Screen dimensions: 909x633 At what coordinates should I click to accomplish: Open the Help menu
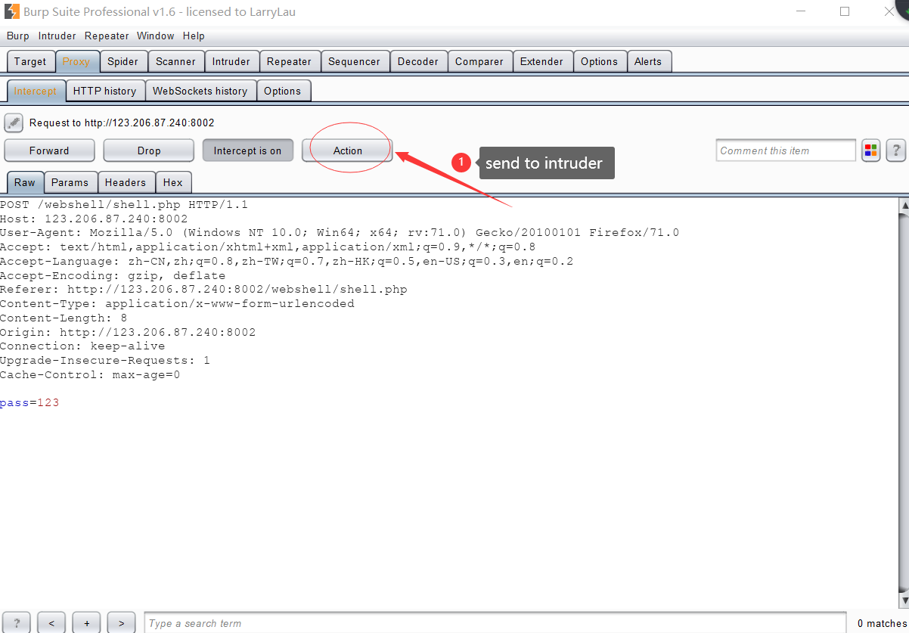[x=194, y=36]
